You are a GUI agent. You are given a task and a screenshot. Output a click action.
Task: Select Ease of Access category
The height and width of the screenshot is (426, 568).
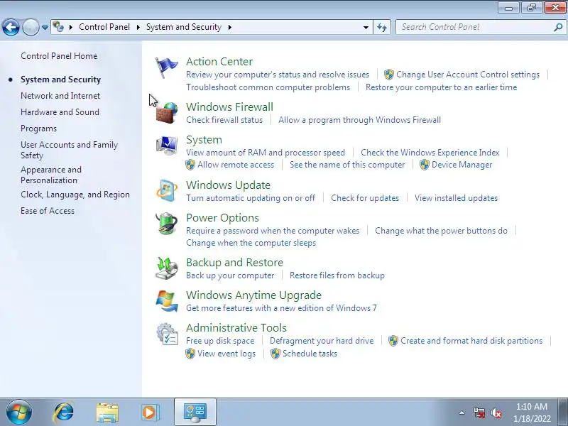pos(48,211)
